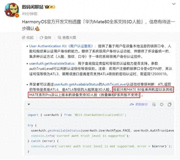Expand the post options chevron
Screen dimensions: 180x160
pos(174,4)
